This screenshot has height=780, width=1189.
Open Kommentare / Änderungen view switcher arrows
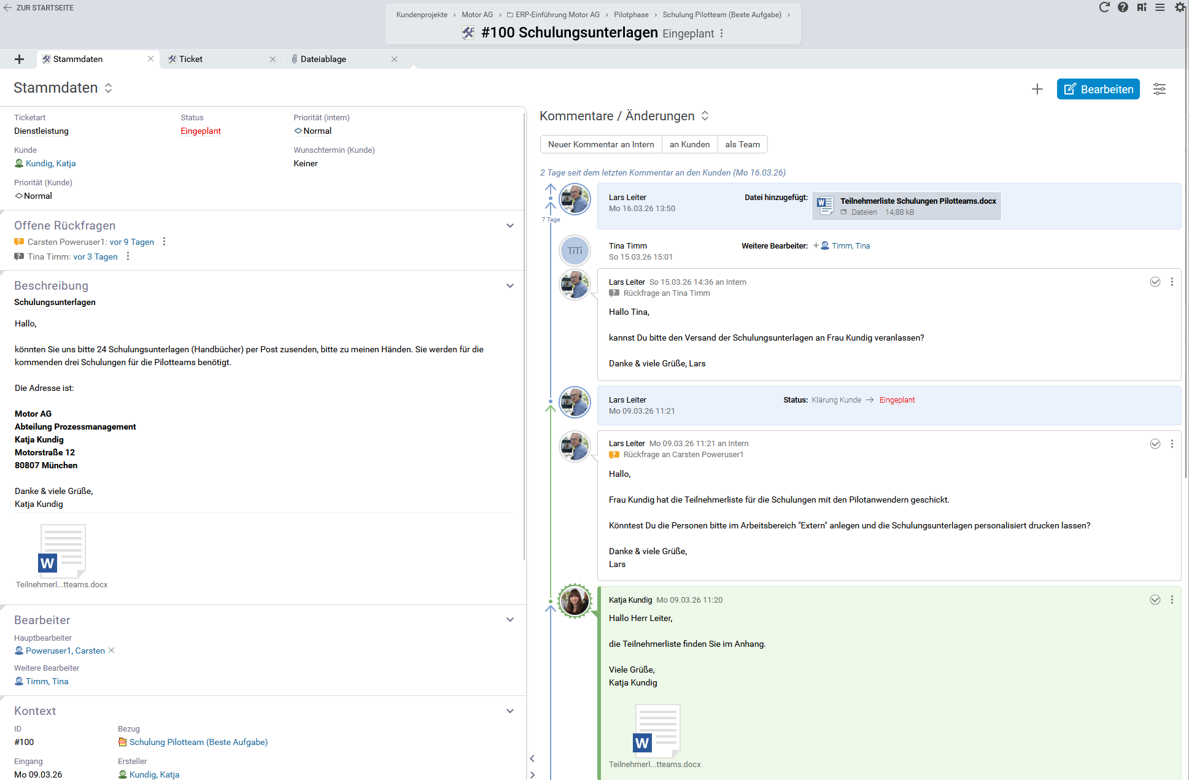pyautogui.click(x=705, y=115)
